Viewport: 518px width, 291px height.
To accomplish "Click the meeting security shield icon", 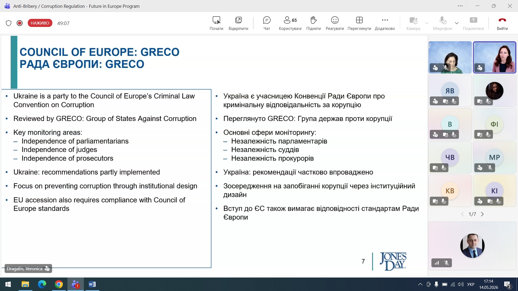I will pyautogui.click(x=9, y=23).
